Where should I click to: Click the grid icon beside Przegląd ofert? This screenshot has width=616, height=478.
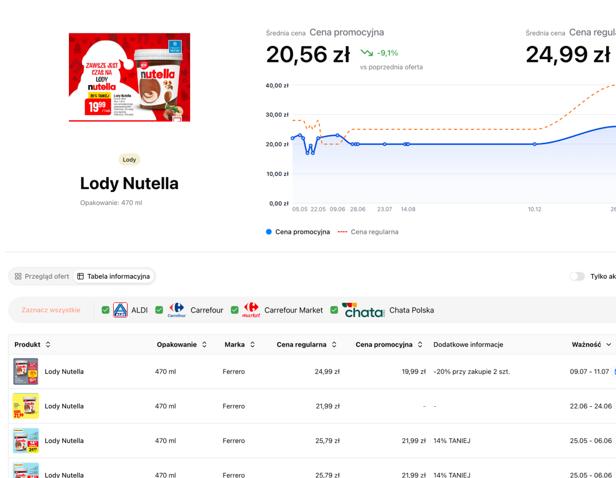tap(18, 276)
